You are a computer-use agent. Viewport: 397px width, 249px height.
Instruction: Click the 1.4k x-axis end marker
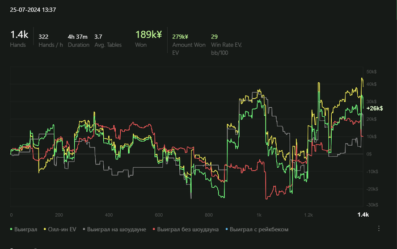pos(363,215)
